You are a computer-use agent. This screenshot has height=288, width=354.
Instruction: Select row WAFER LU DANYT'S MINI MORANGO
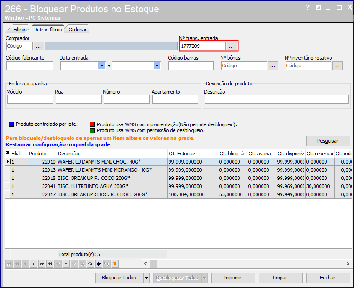coord(178,170)
